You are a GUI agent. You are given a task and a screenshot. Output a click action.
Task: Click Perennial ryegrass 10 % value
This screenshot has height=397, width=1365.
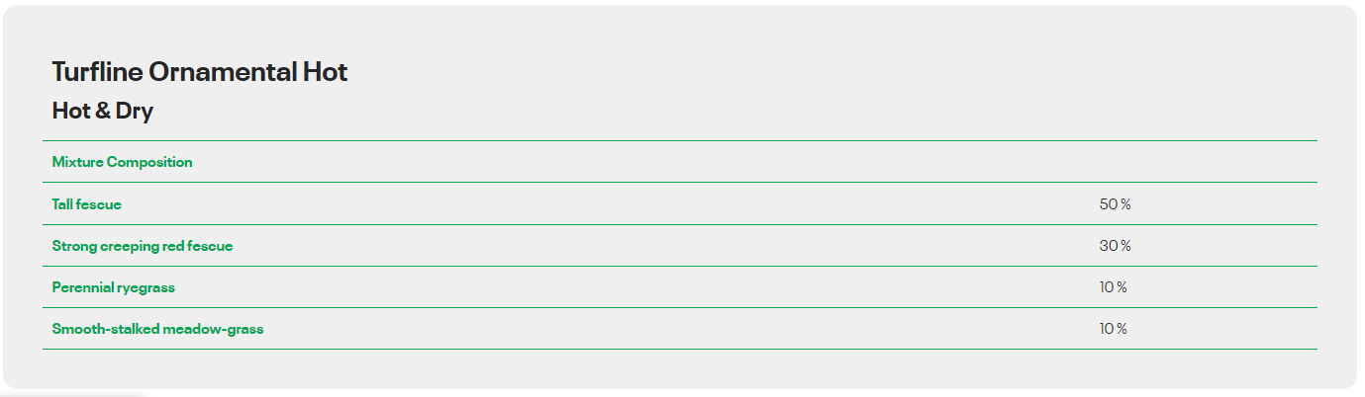(x=1114, y=287)
